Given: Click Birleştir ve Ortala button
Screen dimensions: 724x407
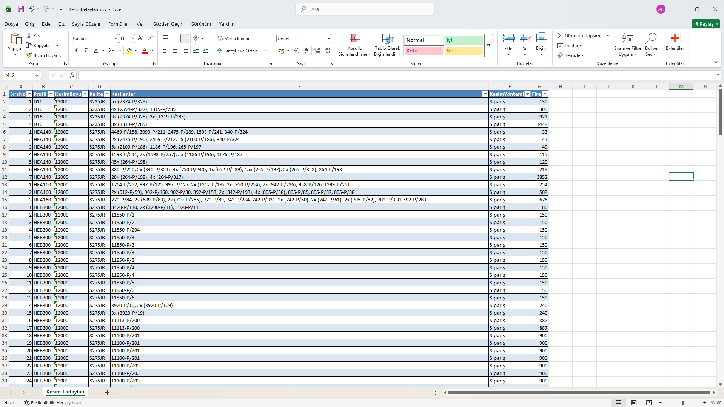Looking at the screenshot, I should pos(237,51).
